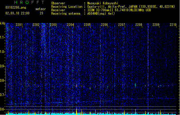Click the 2206 time marker

[x=104, y=25]
